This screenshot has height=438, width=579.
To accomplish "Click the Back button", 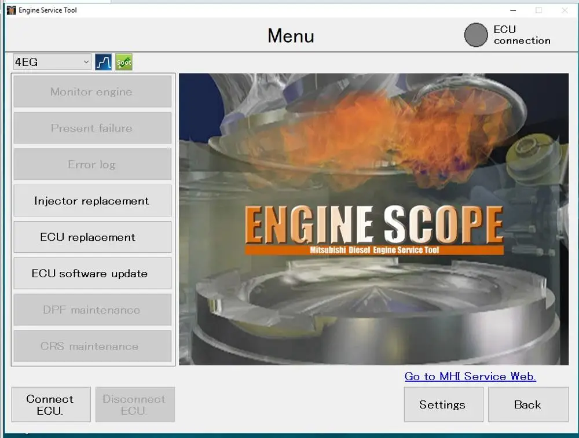I will (529, 404).
